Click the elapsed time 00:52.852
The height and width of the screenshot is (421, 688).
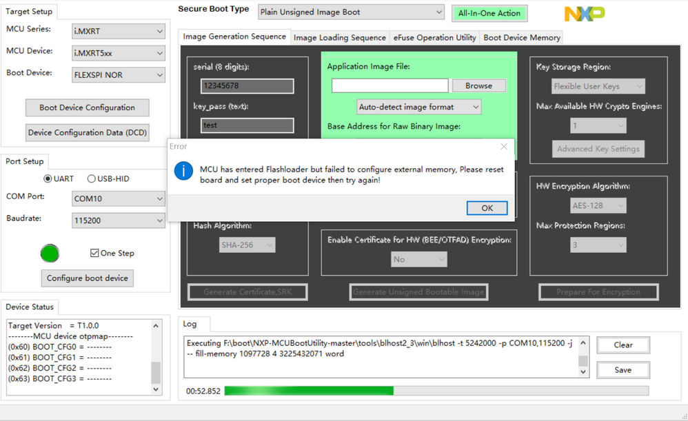203,391
